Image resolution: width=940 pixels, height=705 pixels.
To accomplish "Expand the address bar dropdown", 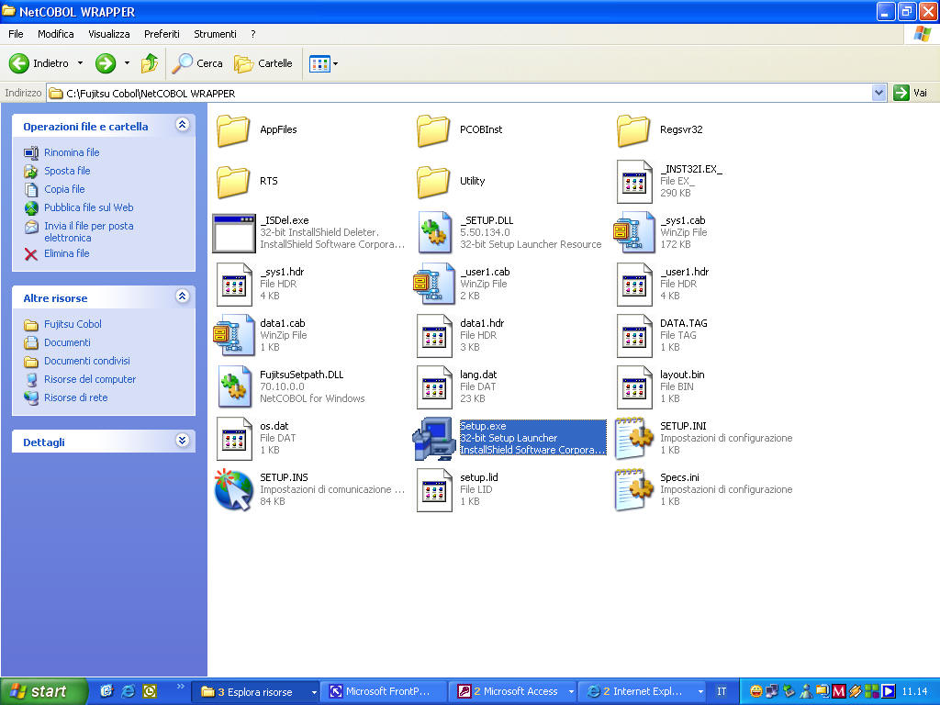I will point(878,93).
